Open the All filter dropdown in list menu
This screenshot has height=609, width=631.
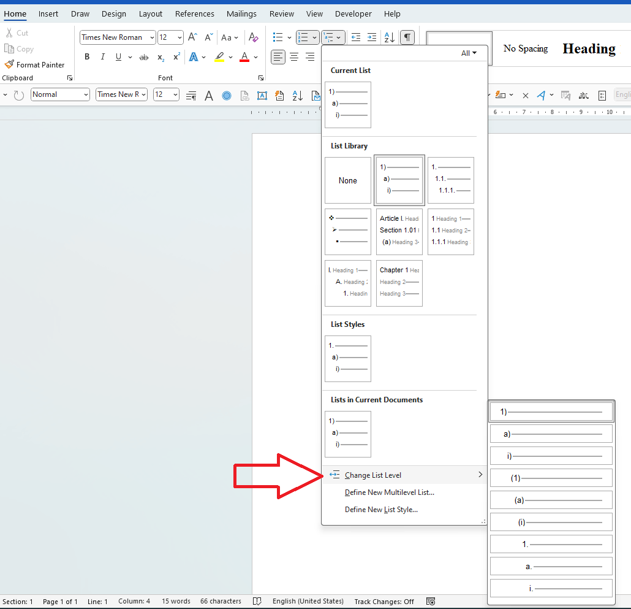tap(469, 53)
